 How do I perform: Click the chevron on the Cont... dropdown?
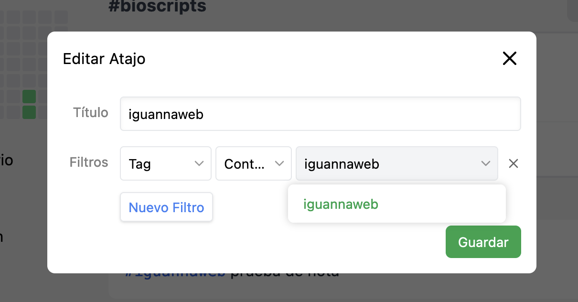(x=280, y=163)
